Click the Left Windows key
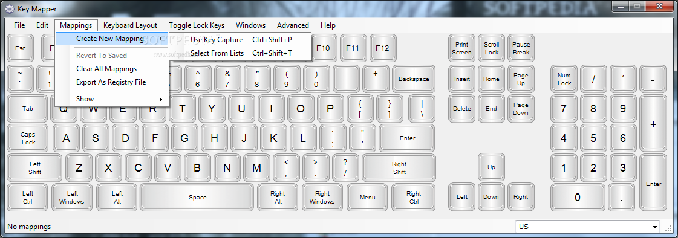 pos(72,198)
